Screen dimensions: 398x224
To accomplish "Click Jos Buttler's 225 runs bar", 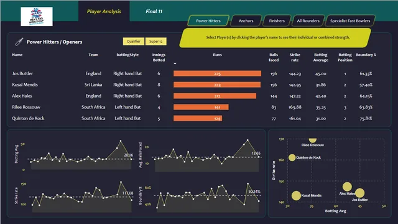I will coord(217,73).
